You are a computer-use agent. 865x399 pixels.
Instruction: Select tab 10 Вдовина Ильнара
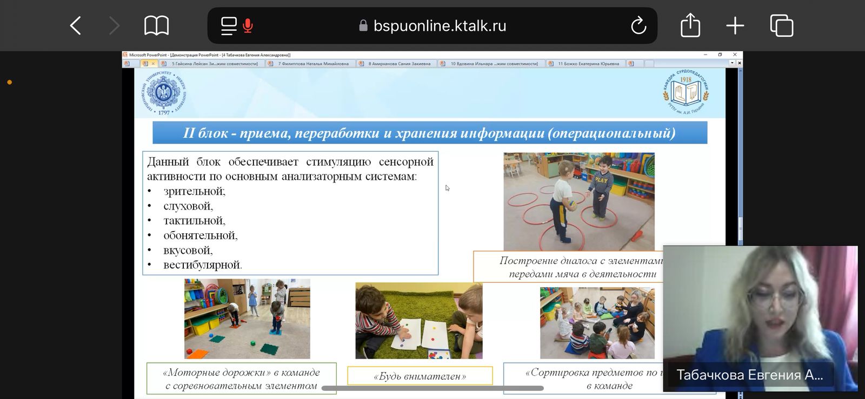[493, 64]
